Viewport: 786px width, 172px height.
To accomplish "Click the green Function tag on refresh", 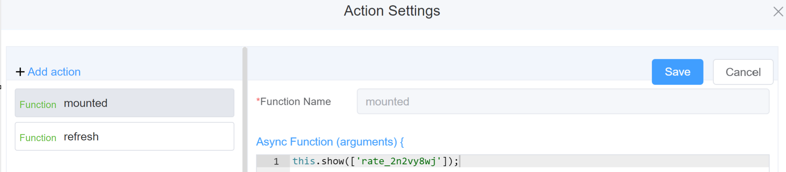I will pos(38,138).
